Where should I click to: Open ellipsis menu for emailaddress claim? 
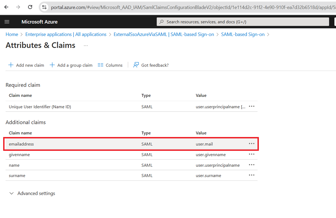(251, 143)
